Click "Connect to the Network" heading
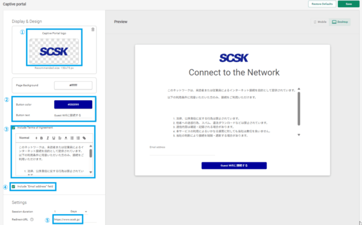Screen dimensions: 362x225 [234, 72]
